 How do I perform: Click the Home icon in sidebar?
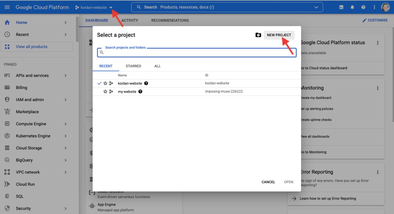tap(7, 23)
